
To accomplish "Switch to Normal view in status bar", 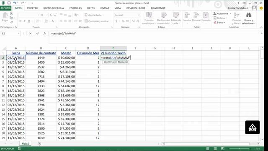I will click(x=208, y=148).
